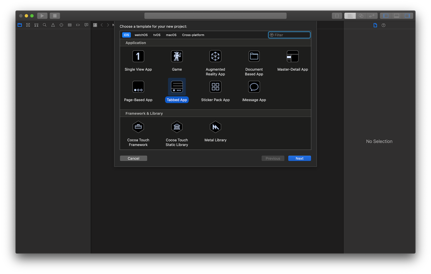Show the Quick Help inspector
This screenshot has width=431, height=274.
[x=384, y=25]
